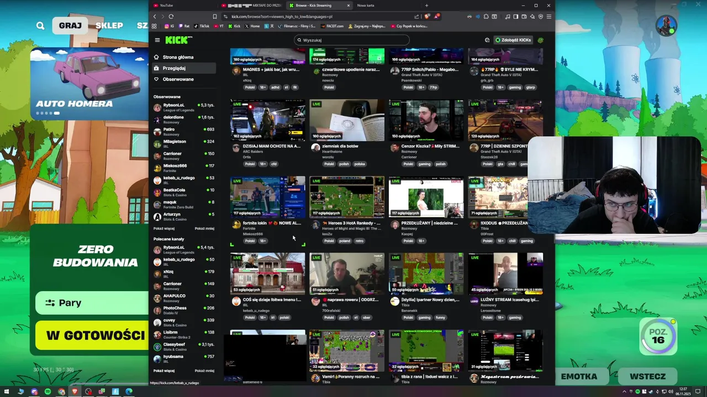Viewport: 707px width, 397px height.
Task: Open followed channel BeatkaCola
Action: [184, 192]
